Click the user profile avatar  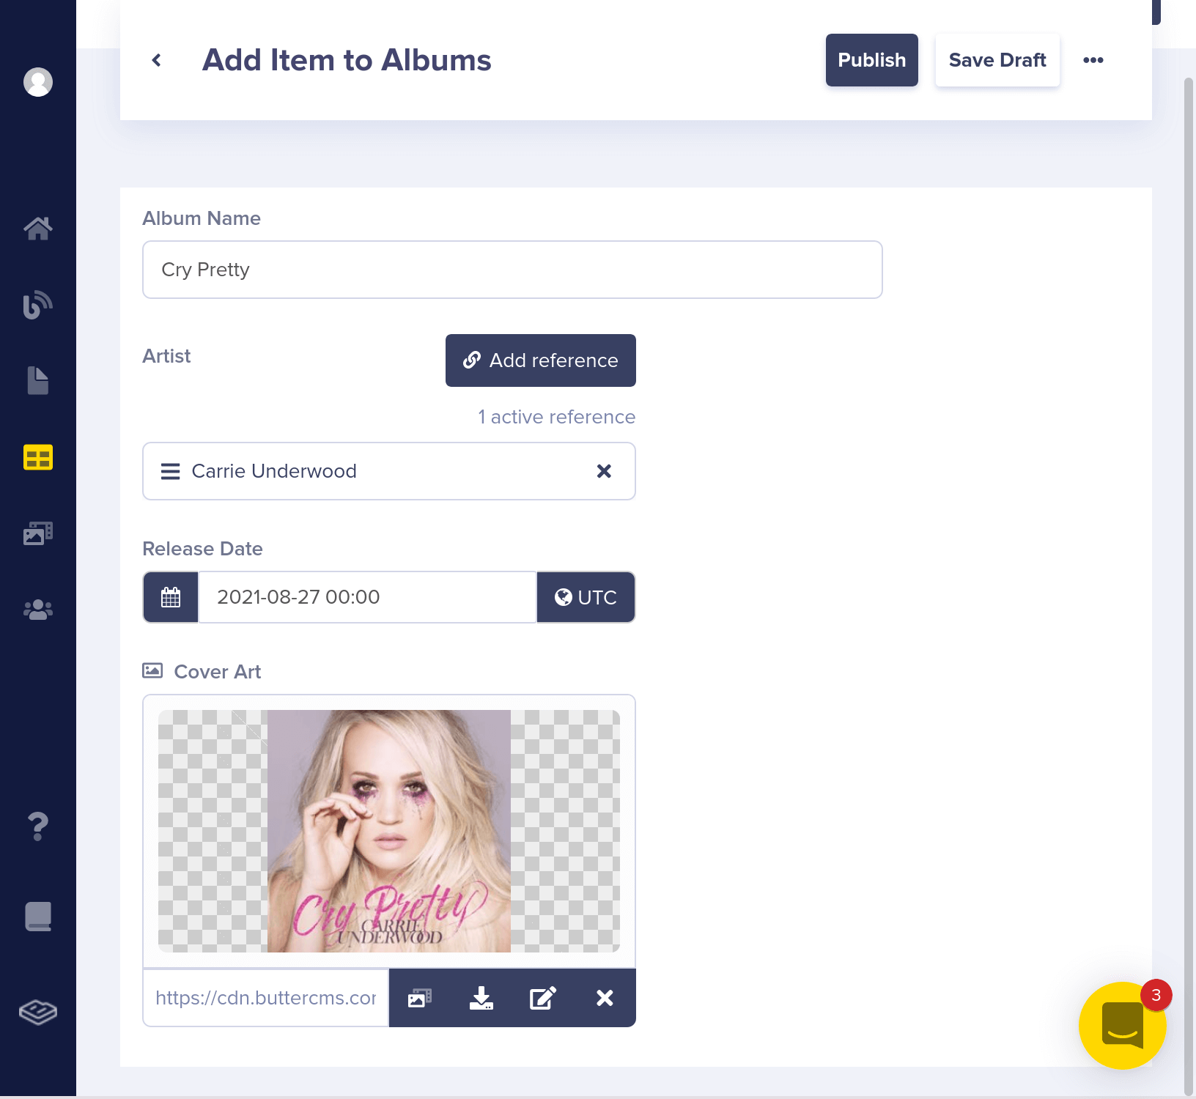click(x=38, y=82)
